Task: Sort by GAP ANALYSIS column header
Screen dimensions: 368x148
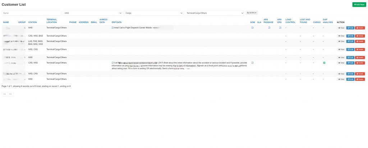Action: coord(328,21)
